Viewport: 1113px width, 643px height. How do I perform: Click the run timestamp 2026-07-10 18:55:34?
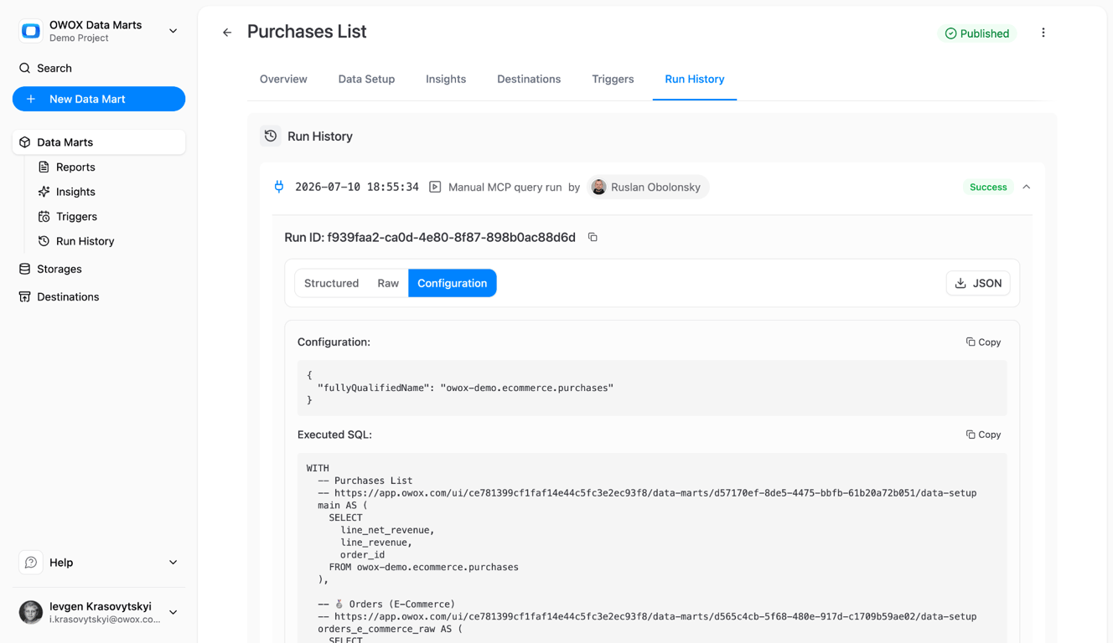[x=357, y=187]
